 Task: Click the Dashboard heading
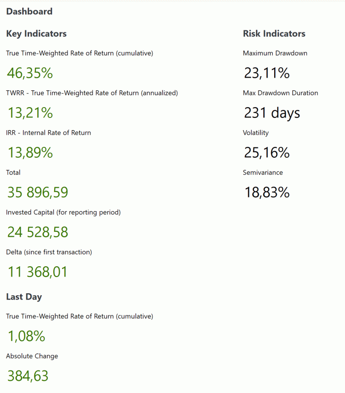pyautogui.click(x=29, y=11)
